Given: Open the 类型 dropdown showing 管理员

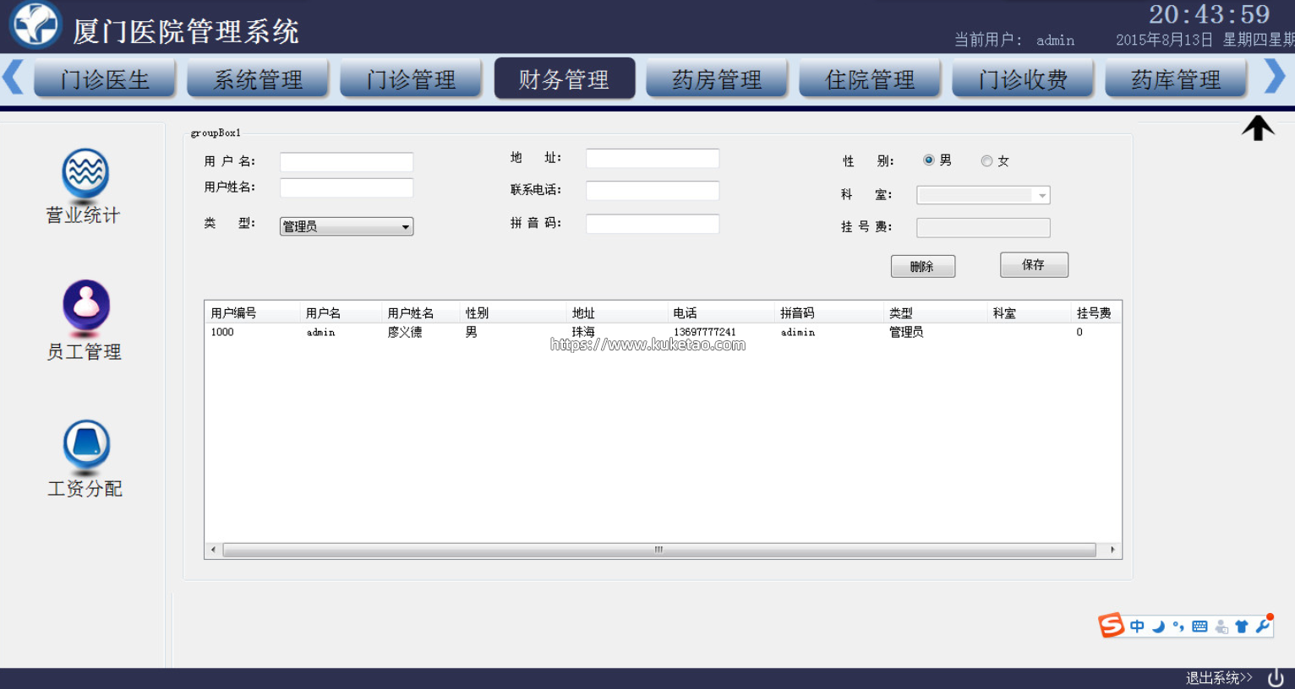Looking at the screenshot, I should pos(347,226).
